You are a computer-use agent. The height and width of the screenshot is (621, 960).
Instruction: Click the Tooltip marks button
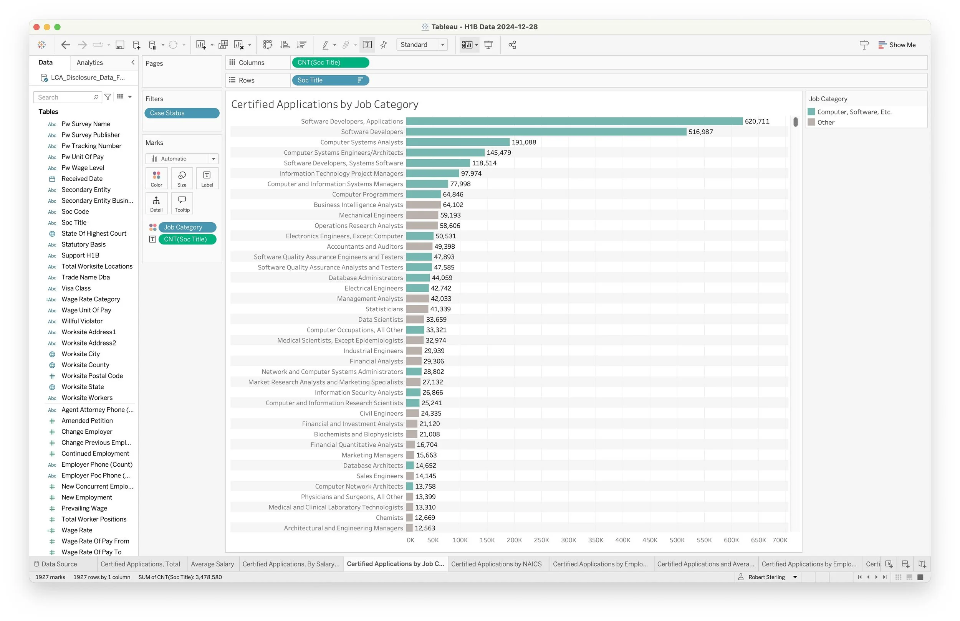[182, 203]
